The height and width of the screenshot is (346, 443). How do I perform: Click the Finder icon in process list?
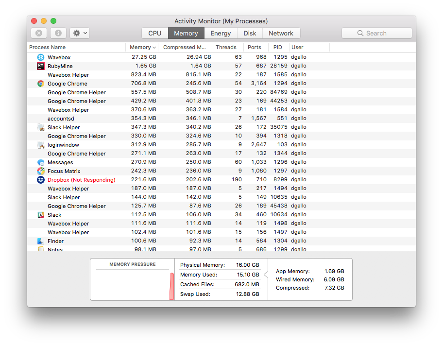pos(41,241)
